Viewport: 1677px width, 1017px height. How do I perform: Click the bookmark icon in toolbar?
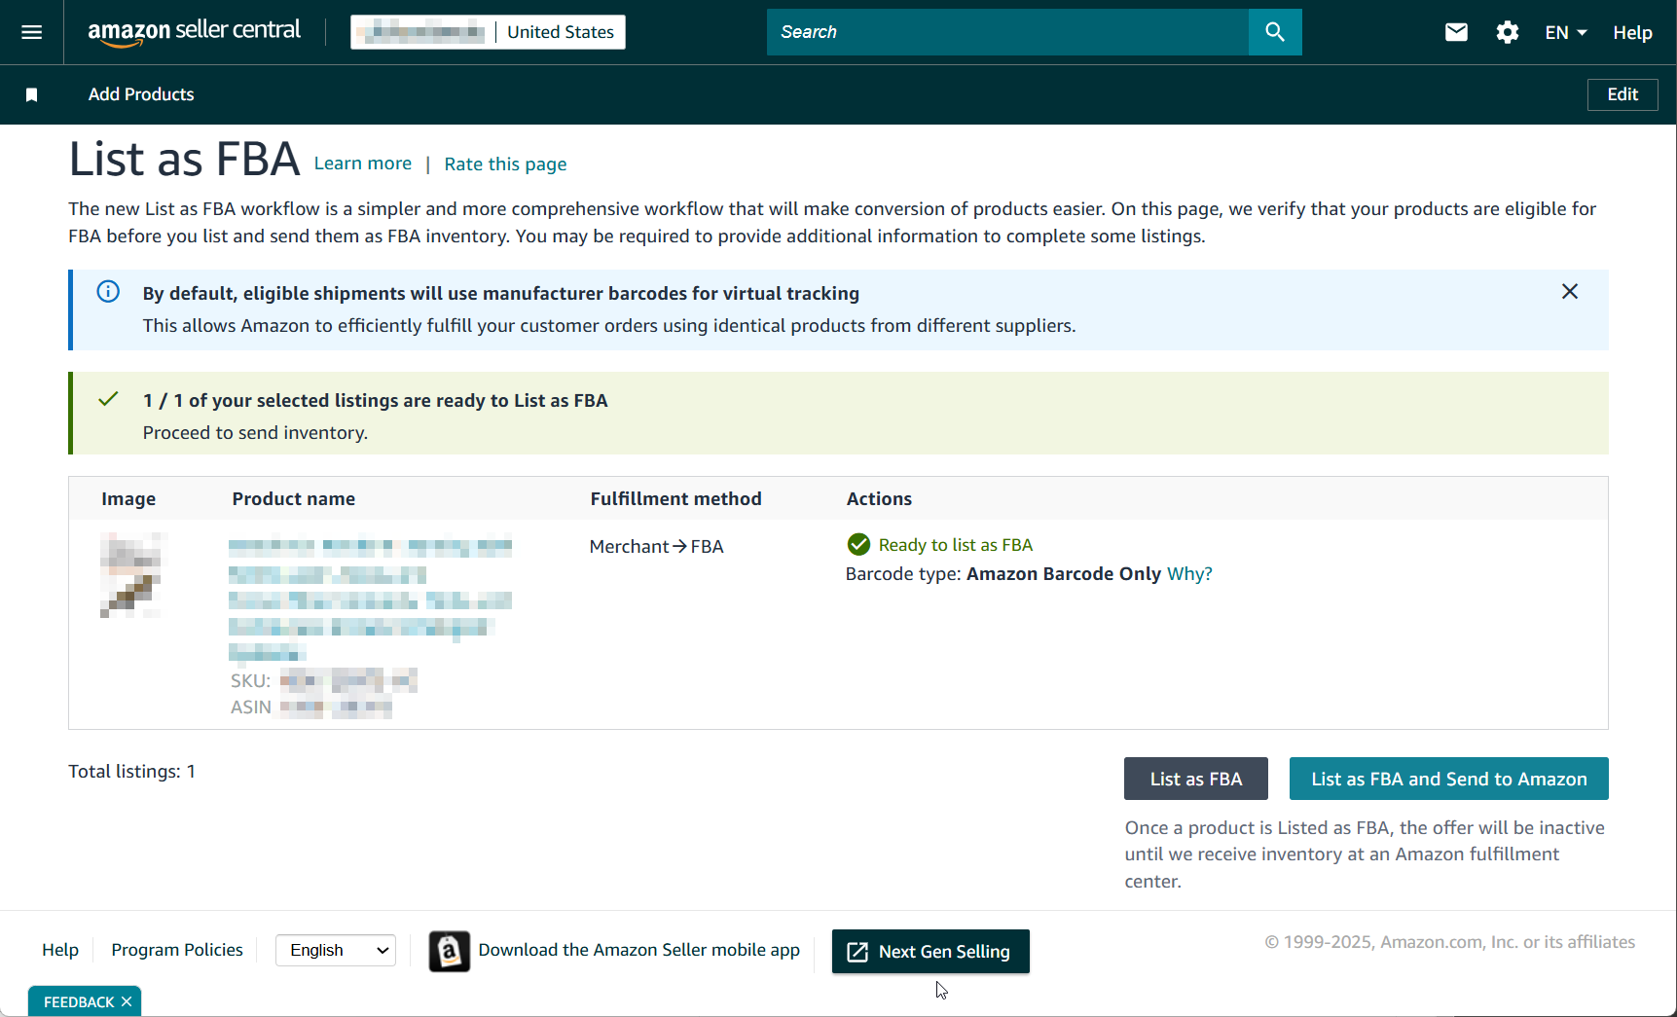tap(31, 94)
